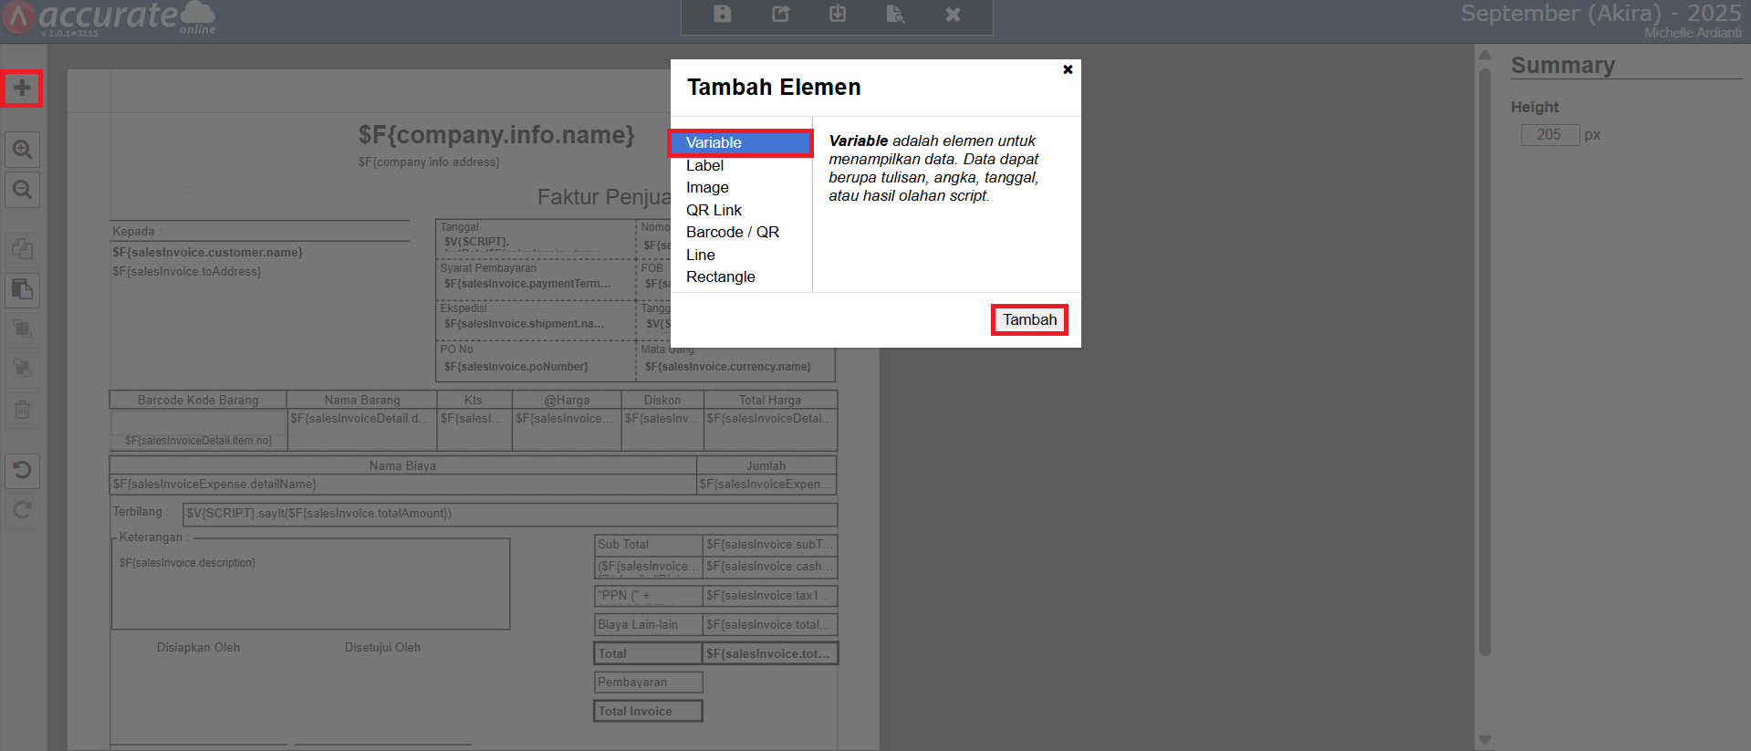Choose Image element type
1751x751 pixels.
pyautogui.click(x=707, y=187)
